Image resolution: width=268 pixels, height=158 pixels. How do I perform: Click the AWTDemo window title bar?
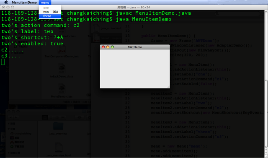[x=135, y=47]
